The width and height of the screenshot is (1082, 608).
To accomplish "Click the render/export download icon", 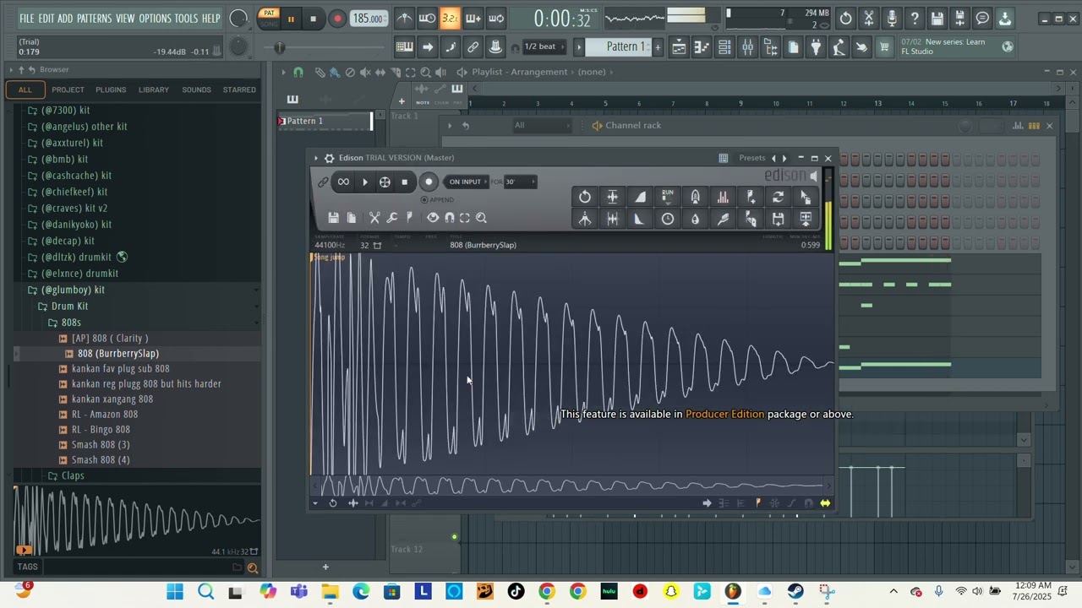I will coord(1005,18).
